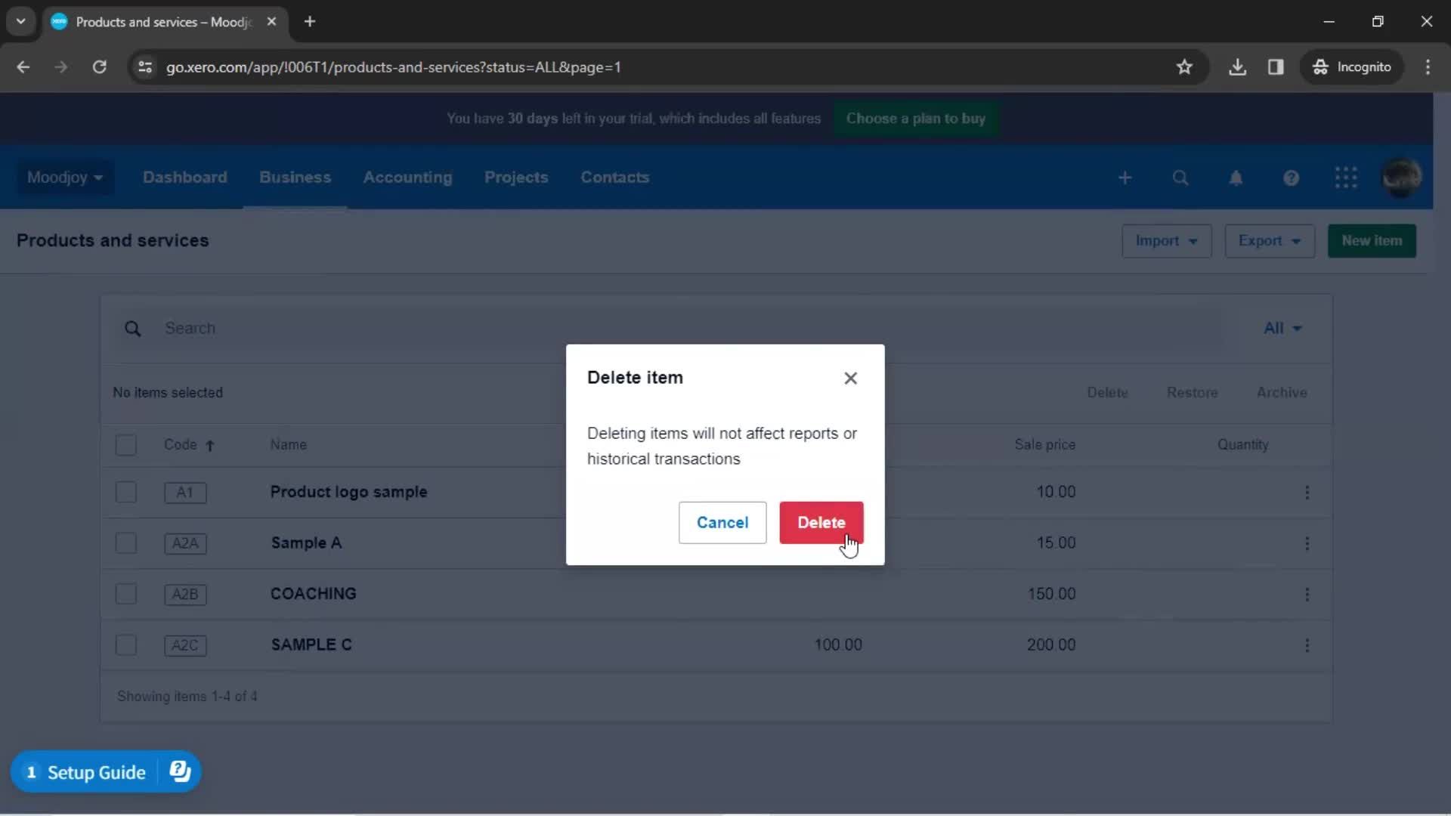
Task: Open the notifications bell icon
Action: coord(1236,178)
